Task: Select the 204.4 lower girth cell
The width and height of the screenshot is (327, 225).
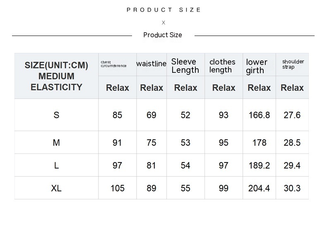Action: pos(259,188)
